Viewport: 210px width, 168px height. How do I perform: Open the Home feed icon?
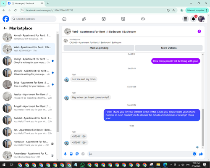tap(64, 19)
